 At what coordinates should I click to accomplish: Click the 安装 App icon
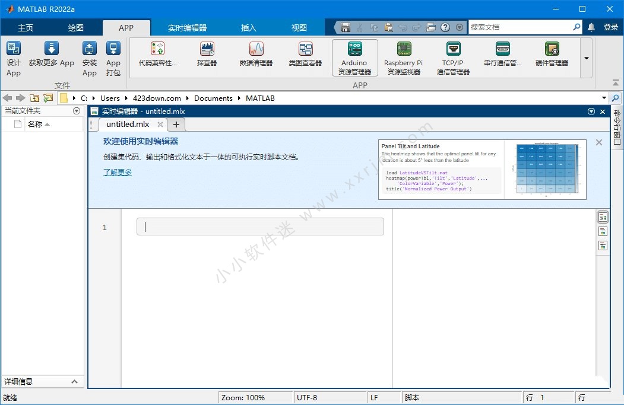click(x=90, y=49)
